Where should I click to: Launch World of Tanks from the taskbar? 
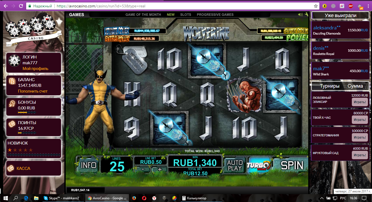coord(164,198)
